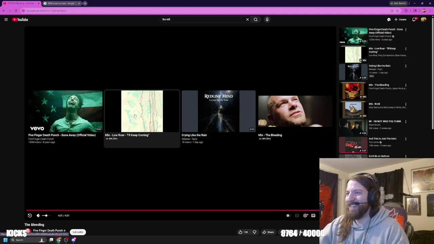Viewport: 434px width, 244px height.
Task: Open the YouTube guide hamburger menu
Action: pyautogui.click(x=6, y=20)
